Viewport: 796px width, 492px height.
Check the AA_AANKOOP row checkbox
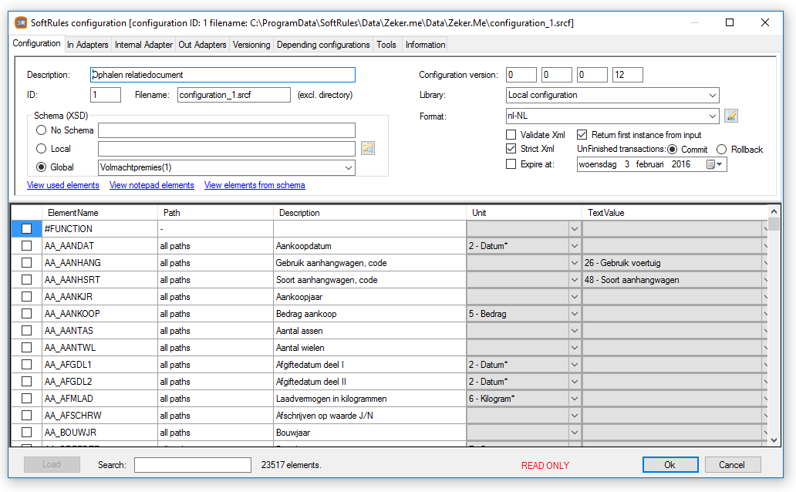coord(26,314)
